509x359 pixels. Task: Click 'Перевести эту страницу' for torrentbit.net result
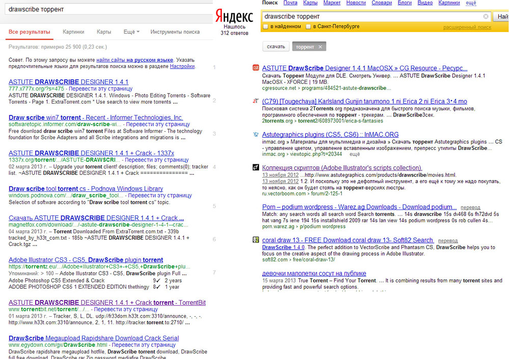(x=126, y=309)
